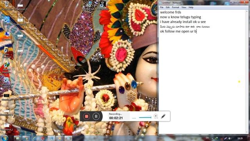Open Notepad's Help menu
This screenshot has height=141, width=250.
(x=191, y=7)
